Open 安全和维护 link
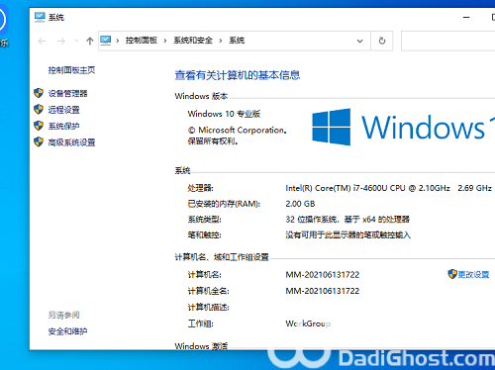Screen dimensions: 495x370 click(x=67, y=331)
